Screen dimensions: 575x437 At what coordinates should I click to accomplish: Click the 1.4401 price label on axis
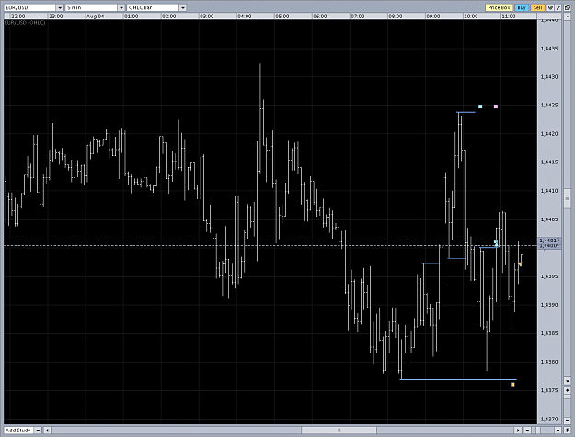pyautogui.click(x=548, y=241)
